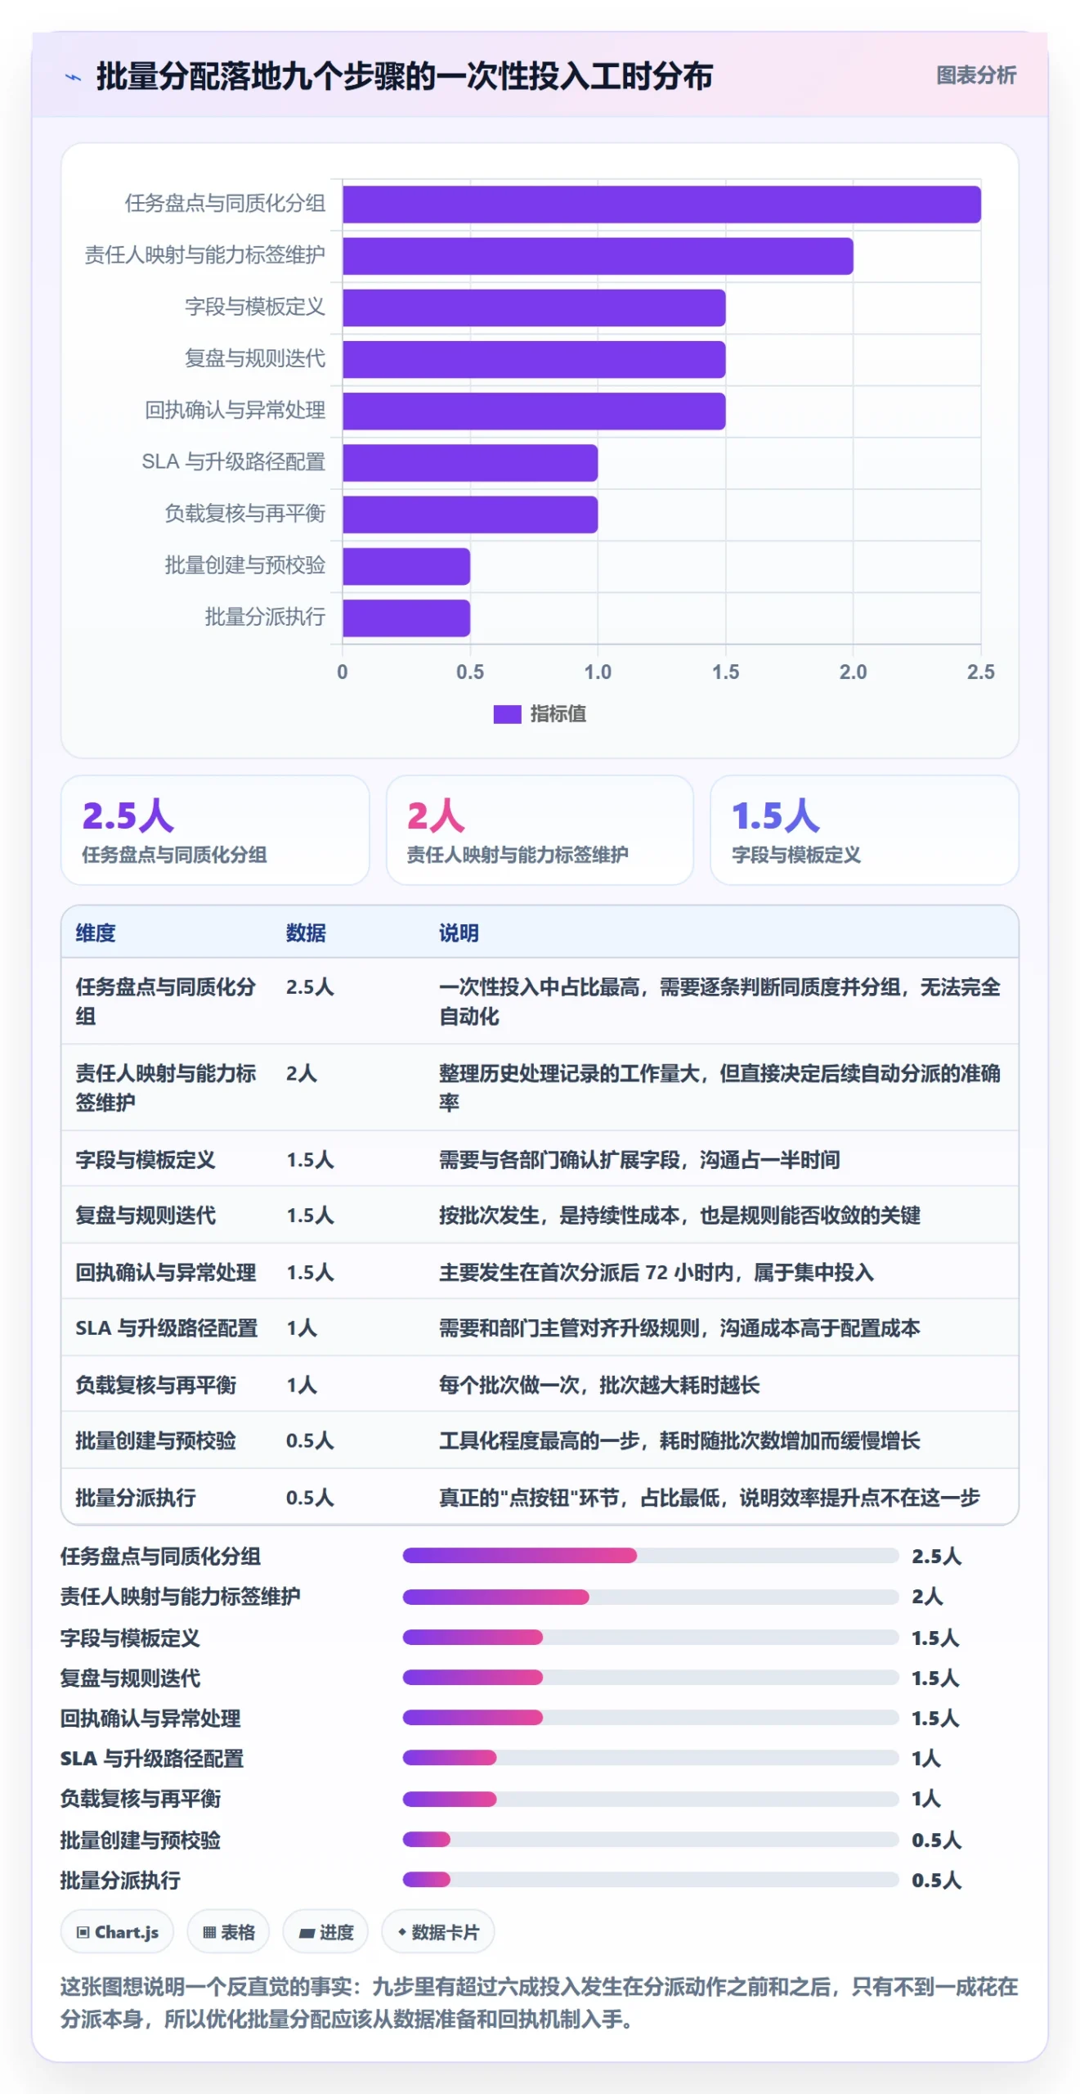Click table row 批量分派执行
1080x2094 pixels.
(540, 1497)
